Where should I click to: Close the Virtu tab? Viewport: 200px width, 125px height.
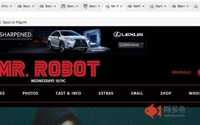[11, 6]
